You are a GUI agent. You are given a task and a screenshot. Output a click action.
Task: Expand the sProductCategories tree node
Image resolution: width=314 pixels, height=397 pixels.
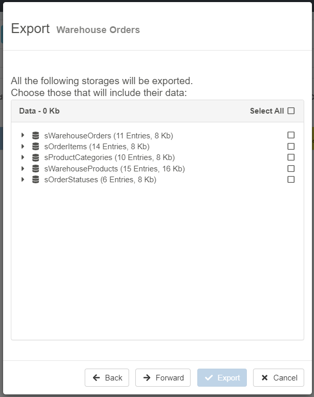[23, 157]
